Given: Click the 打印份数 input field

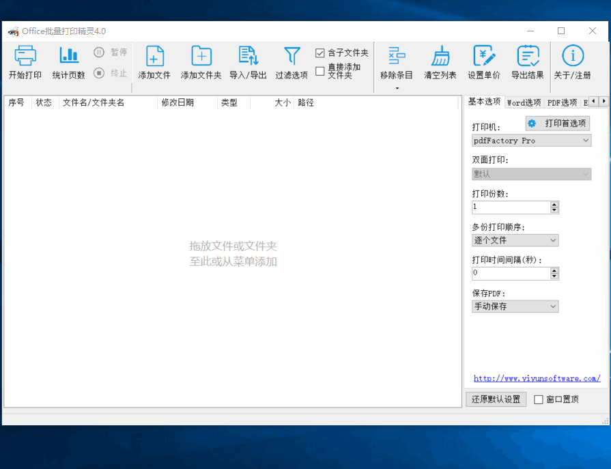Looking at the screenshot, I should click(511, 208).
